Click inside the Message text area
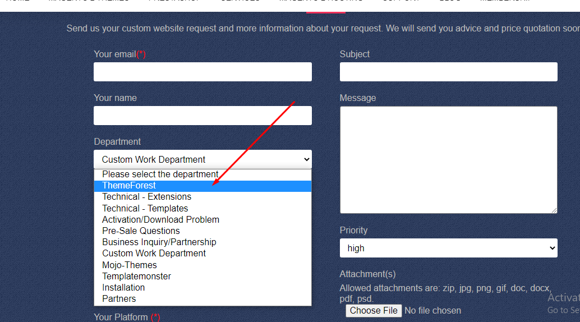Image resolution: width=580 pixels, height=322 pixels. [448, 160]
